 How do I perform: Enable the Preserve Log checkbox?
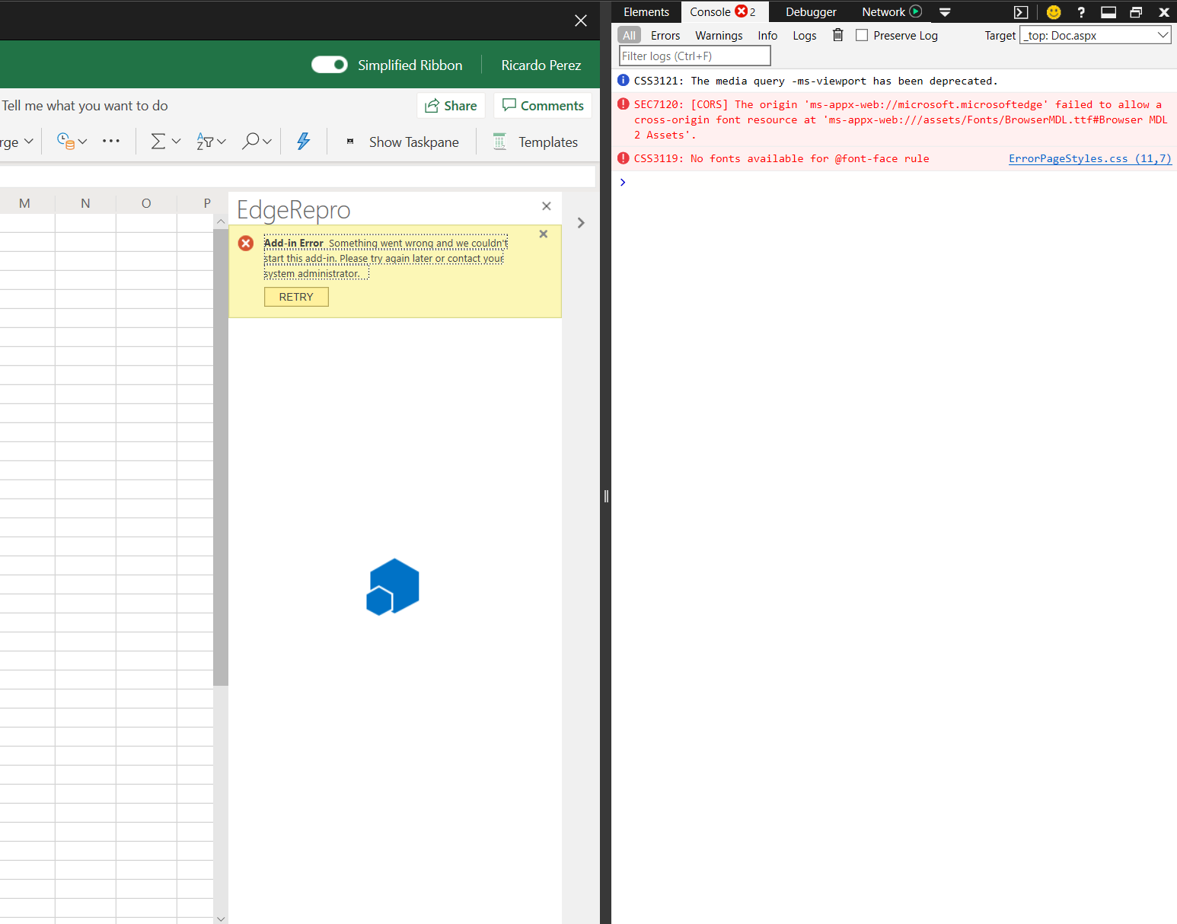point(861,35)
